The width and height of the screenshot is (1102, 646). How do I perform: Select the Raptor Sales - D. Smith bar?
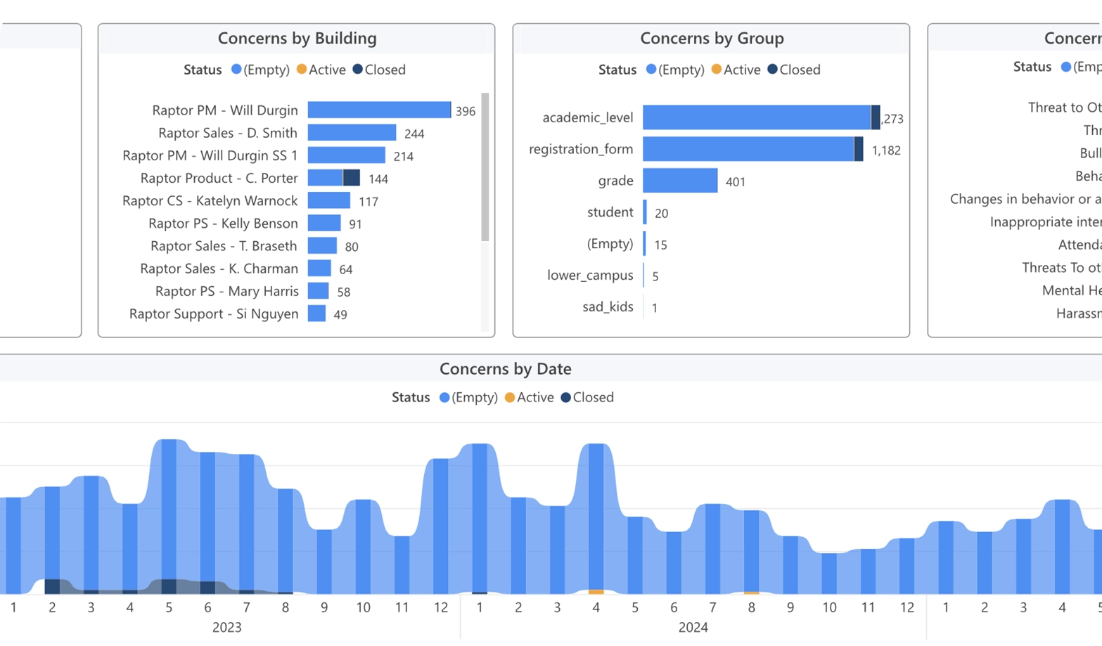[352, 133]
